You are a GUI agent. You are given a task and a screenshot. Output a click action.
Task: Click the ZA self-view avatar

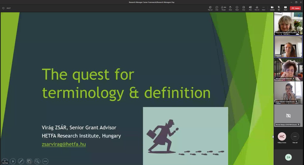click(x=288, y=157)
